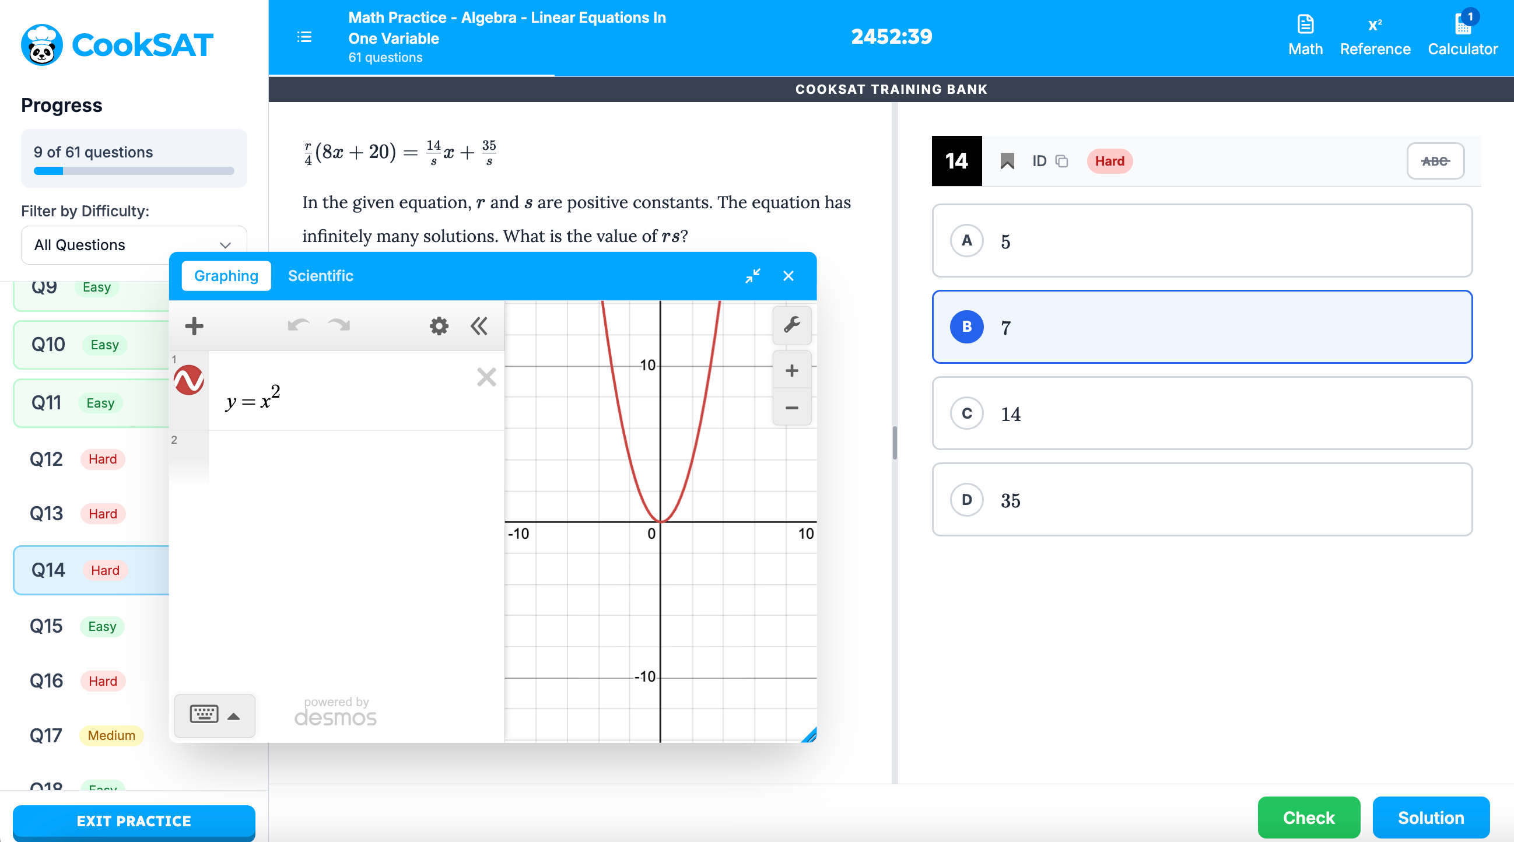Open Desmos graph settings wrench

point(791,324)
